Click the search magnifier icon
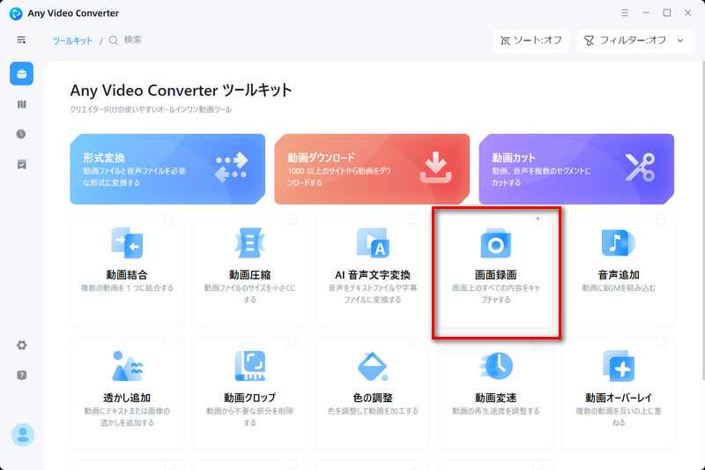 pos(114,41)
